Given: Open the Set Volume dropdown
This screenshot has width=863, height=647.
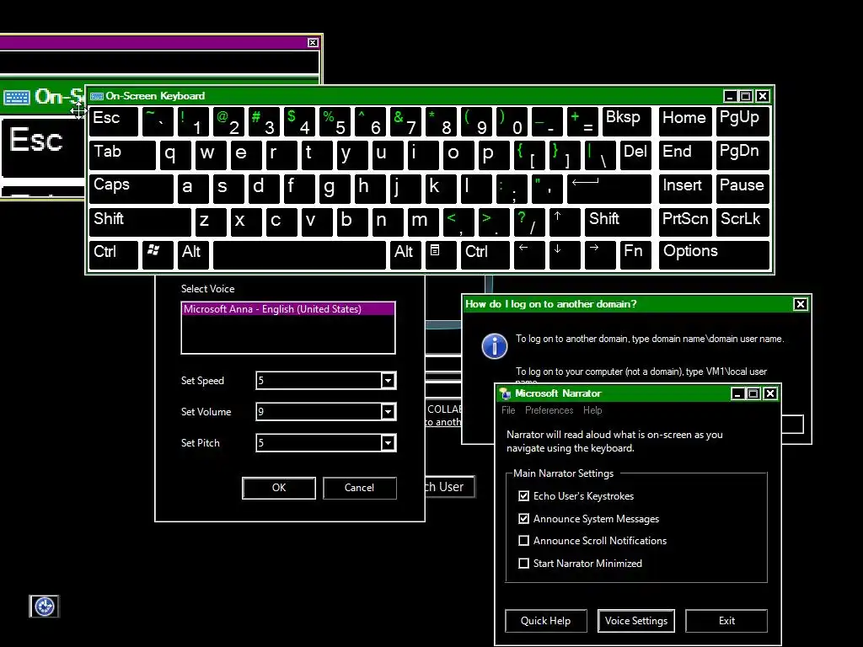Looking at the screenshot, I should [x=388, y=412].
